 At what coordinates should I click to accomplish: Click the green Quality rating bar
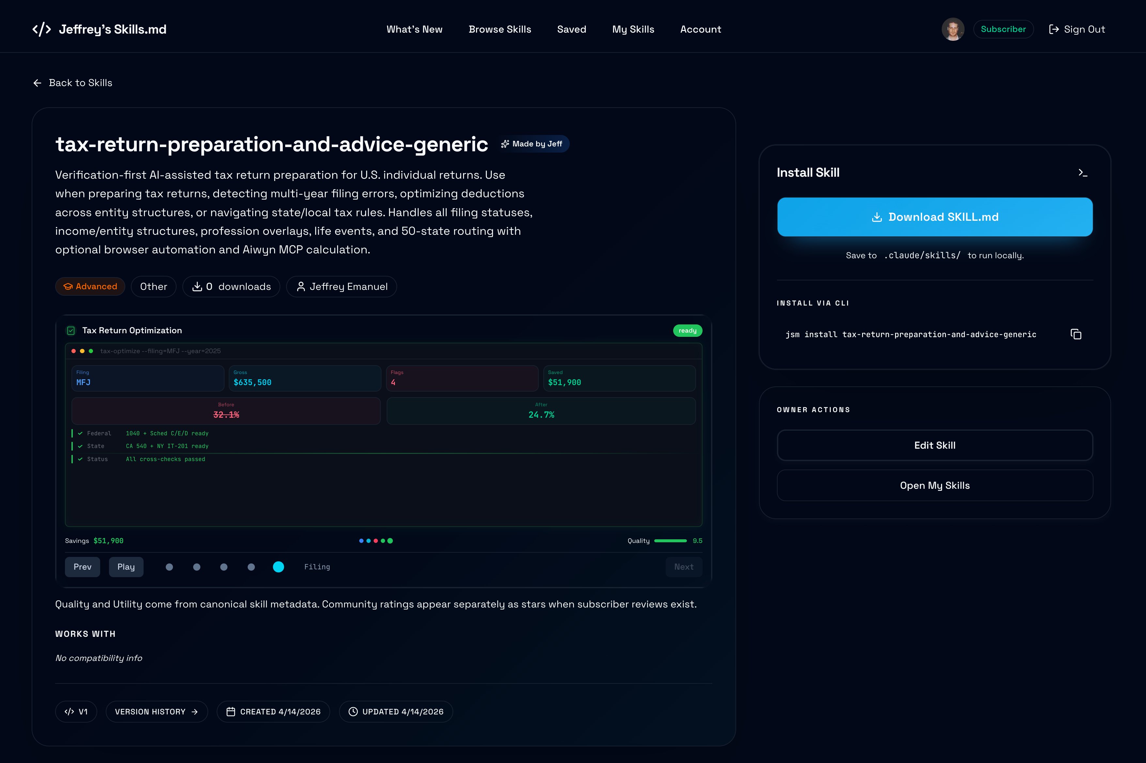coord(670,541)
